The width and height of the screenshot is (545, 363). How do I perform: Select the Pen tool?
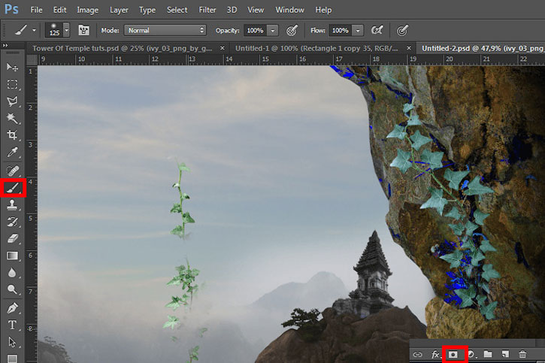[x=13, y=308]
